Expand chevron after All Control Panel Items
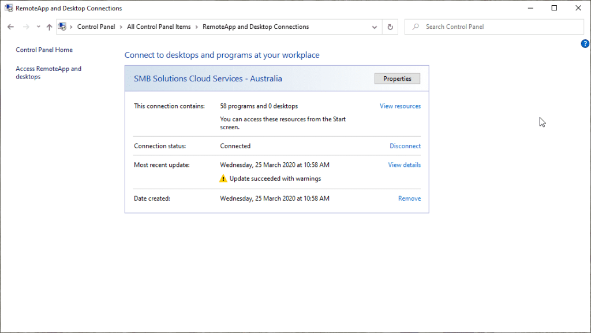Screen dimensions: 591x333 tap(197, 27)
